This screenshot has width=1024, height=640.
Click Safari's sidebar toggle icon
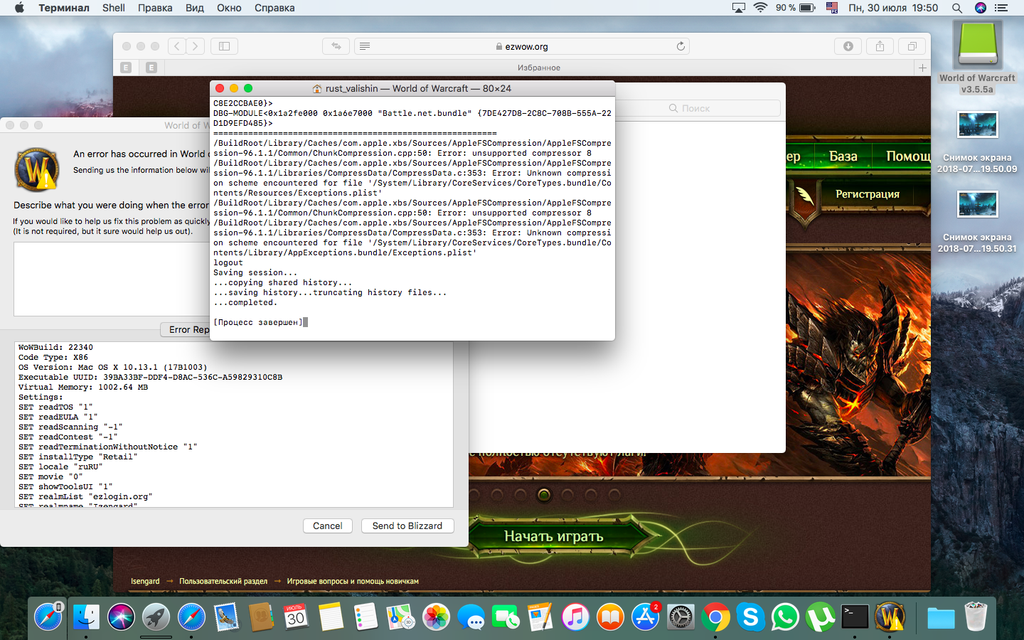click(x=224, y=46)
